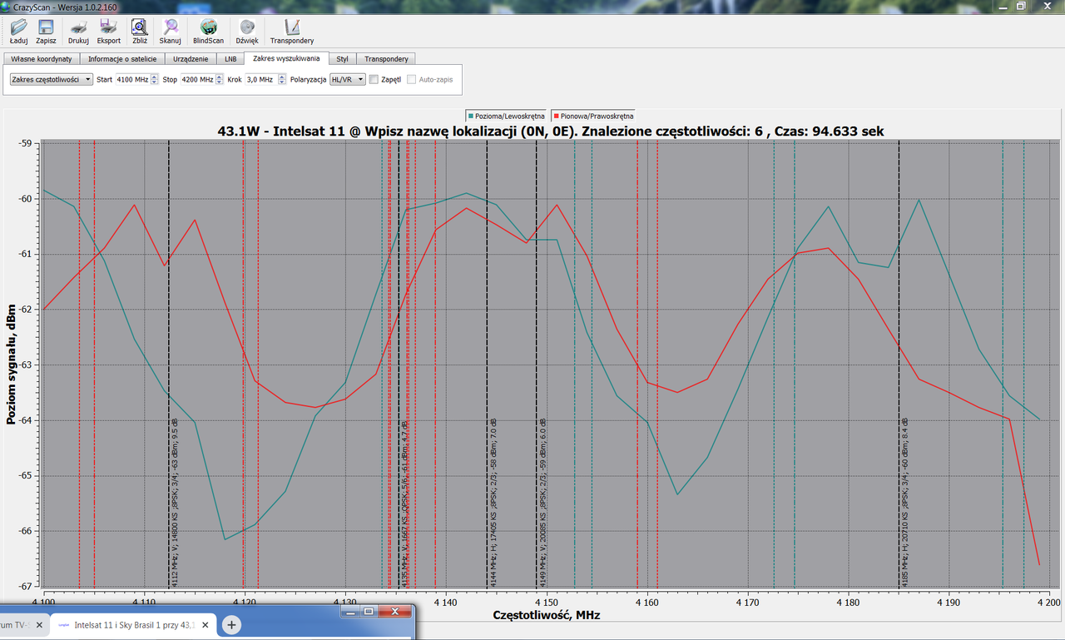
Task: Open the LNB tab
Action: [230, 59]
